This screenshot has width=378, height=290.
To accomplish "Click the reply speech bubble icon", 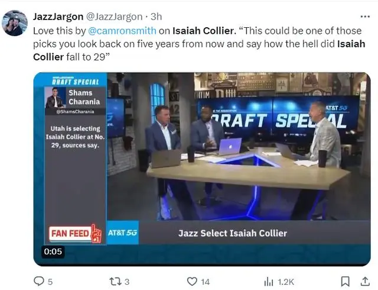I will (x=38, y=281).
